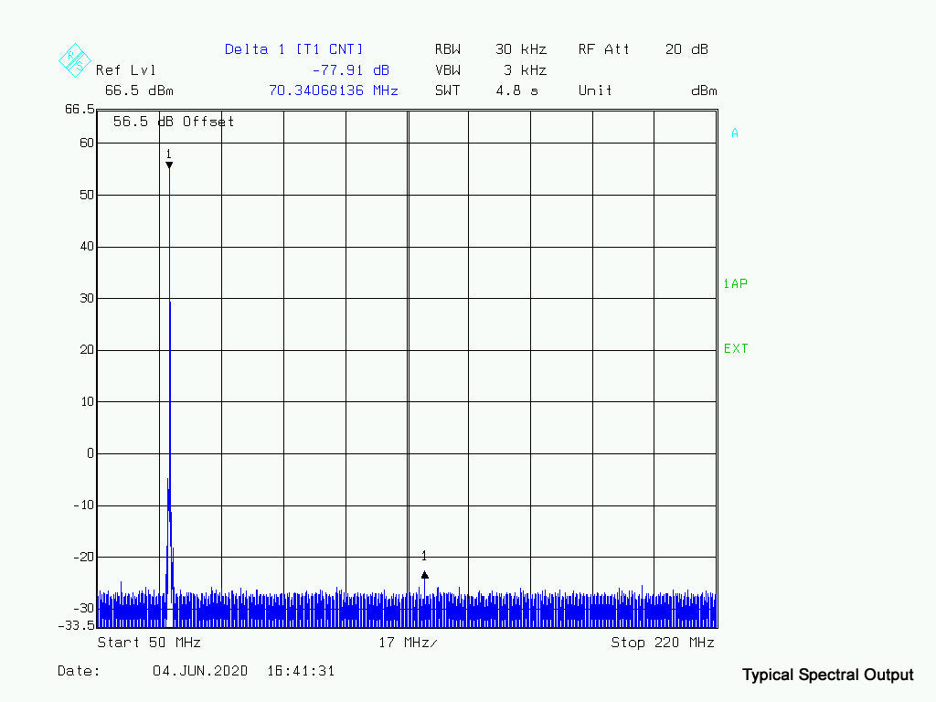Click the green '1AP' trace mode label
The width and height of the screenshot is (936, 702).
pyautogui.click(x=735, y=284)
